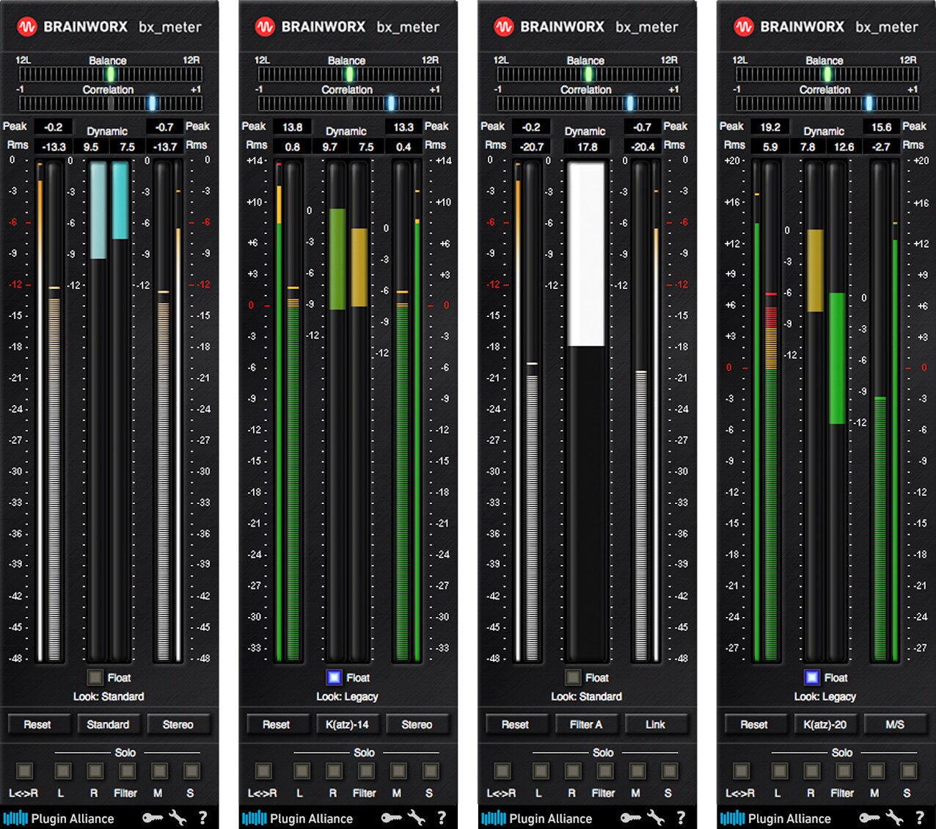Click the Stereo selector beside the Standard button
Image resolution: width=936 pixels, height=829 pixels.
pos(178,724)
